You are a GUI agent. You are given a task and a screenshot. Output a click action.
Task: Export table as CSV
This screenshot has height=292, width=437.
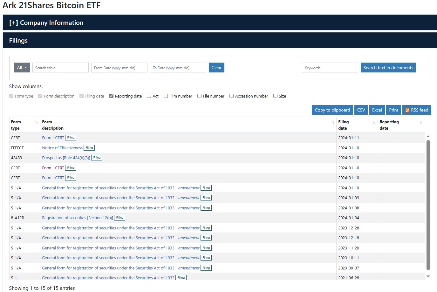361,110
